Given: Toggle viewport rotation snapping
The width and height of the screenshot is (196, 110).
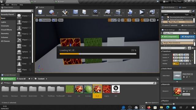Looking at the screenshot, I should (x=134, y=20).
